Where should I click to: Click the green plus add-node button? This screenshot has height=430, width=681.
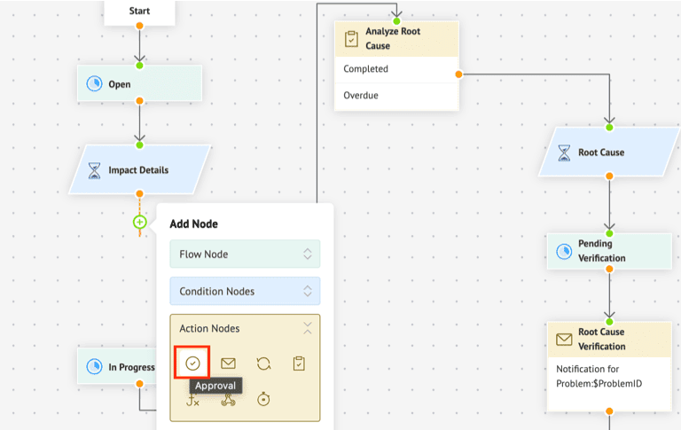coord(139,223)
